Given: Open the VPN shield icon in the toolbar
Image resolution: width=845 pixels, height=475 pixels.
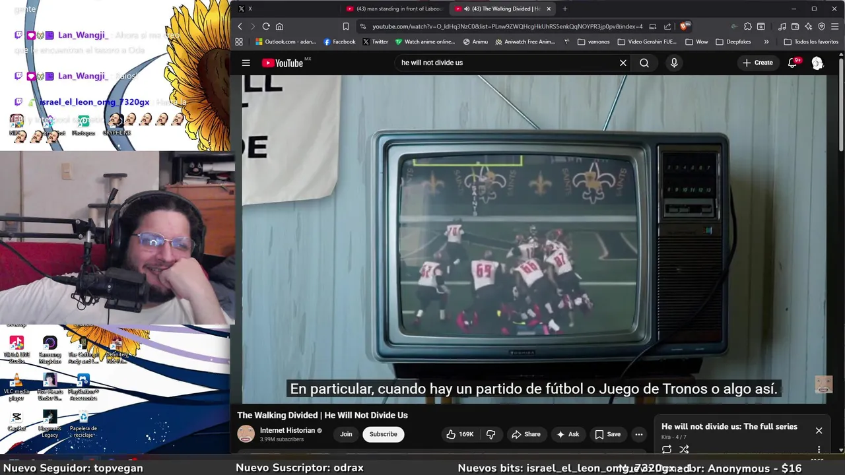Looking at the screenshot, I should tap(822, 26).
